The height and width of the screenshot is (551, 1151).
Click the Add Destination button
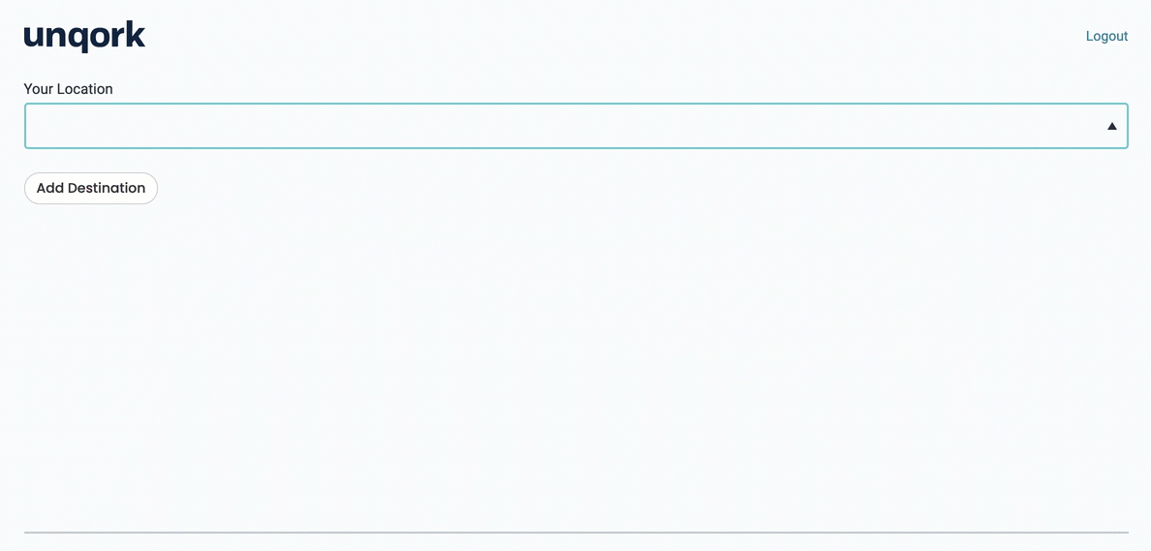pos(91,189)
